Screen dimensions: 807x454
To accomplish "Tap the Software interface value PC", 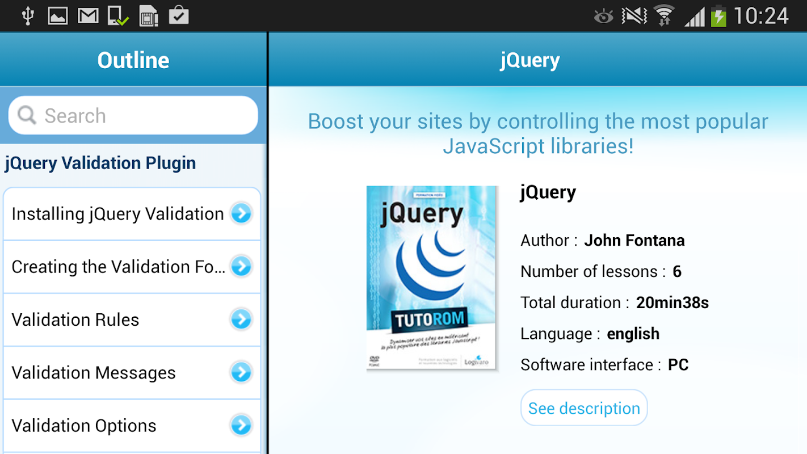I will (678, 365).
